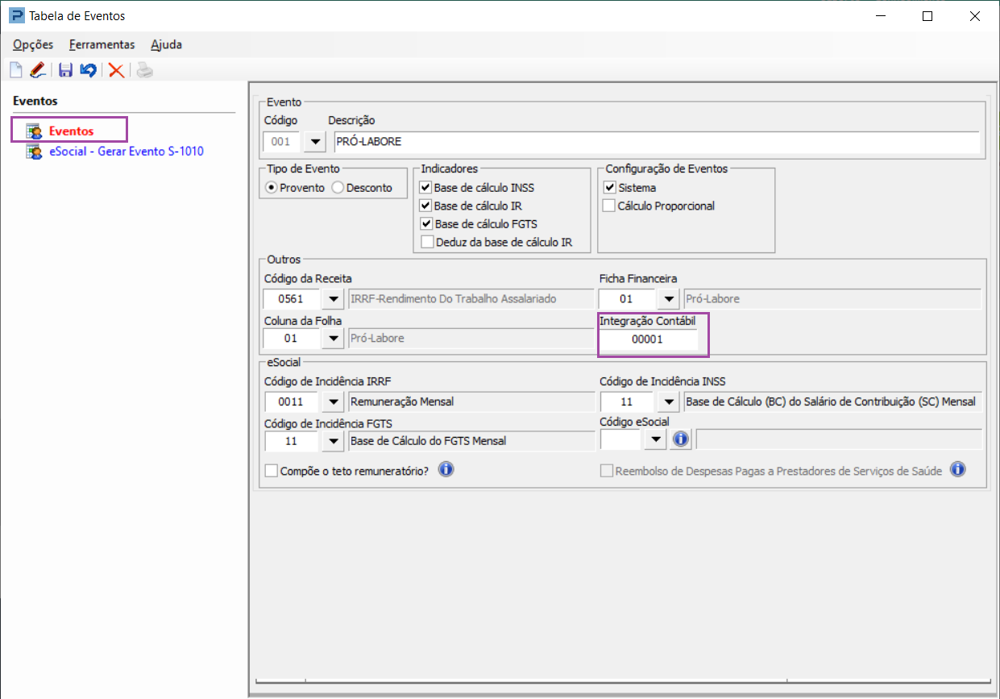Click 'IRRF-Rendimento Do Trabalho Assalariado' text
Image resolution: width=1000 pixels, height=699 pixels.
coord(454,299)
